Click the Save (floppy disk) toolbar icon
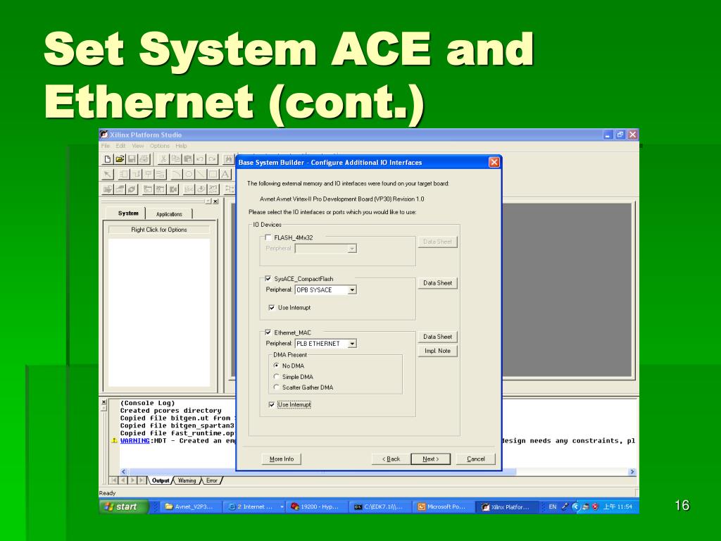The width and height of the screenshot is (721, 541). 132,159
